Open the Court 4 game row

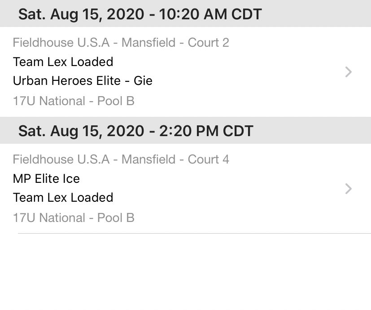pos(186,188)
